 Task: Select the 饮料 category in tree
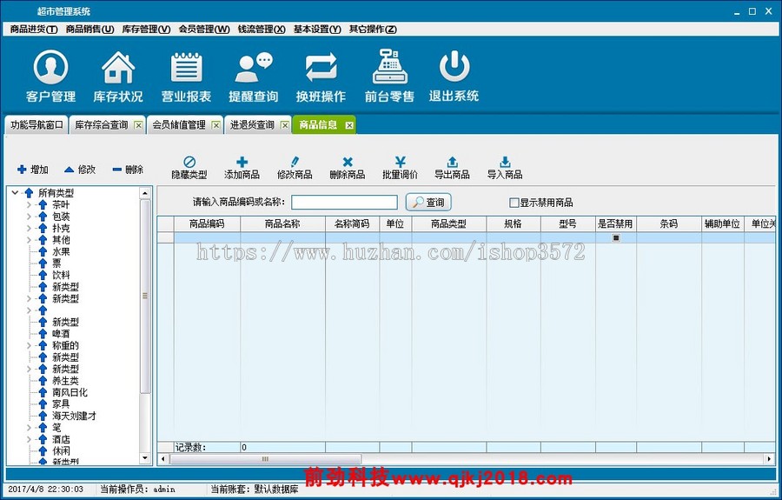[x=61, y=275]
